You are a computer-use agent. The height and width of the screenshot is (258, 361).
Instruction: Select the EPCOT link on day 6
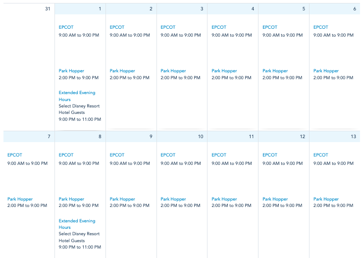321,27
